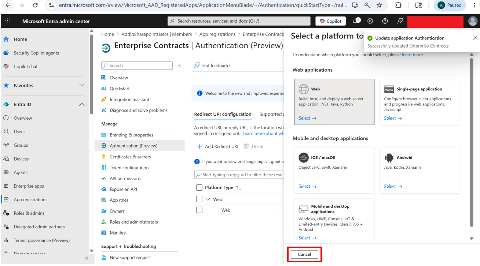Viewport: 480px width, 266px height.
Task: Open Entra ID Overview
Action: tap(23, 118)
